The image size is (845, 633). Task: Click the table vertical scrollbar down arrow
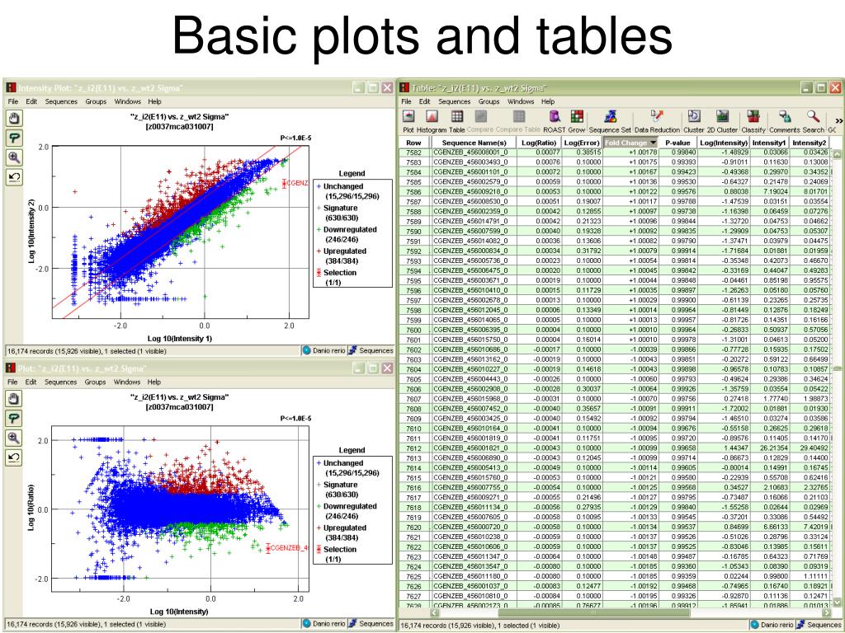[837, 602]
